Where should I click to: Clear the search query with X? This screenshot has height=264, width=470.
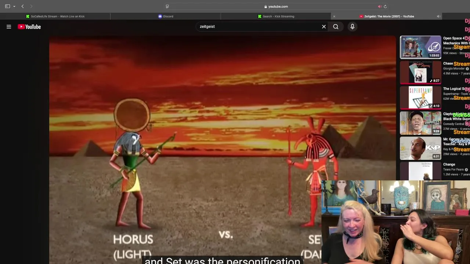click(324, 26)
